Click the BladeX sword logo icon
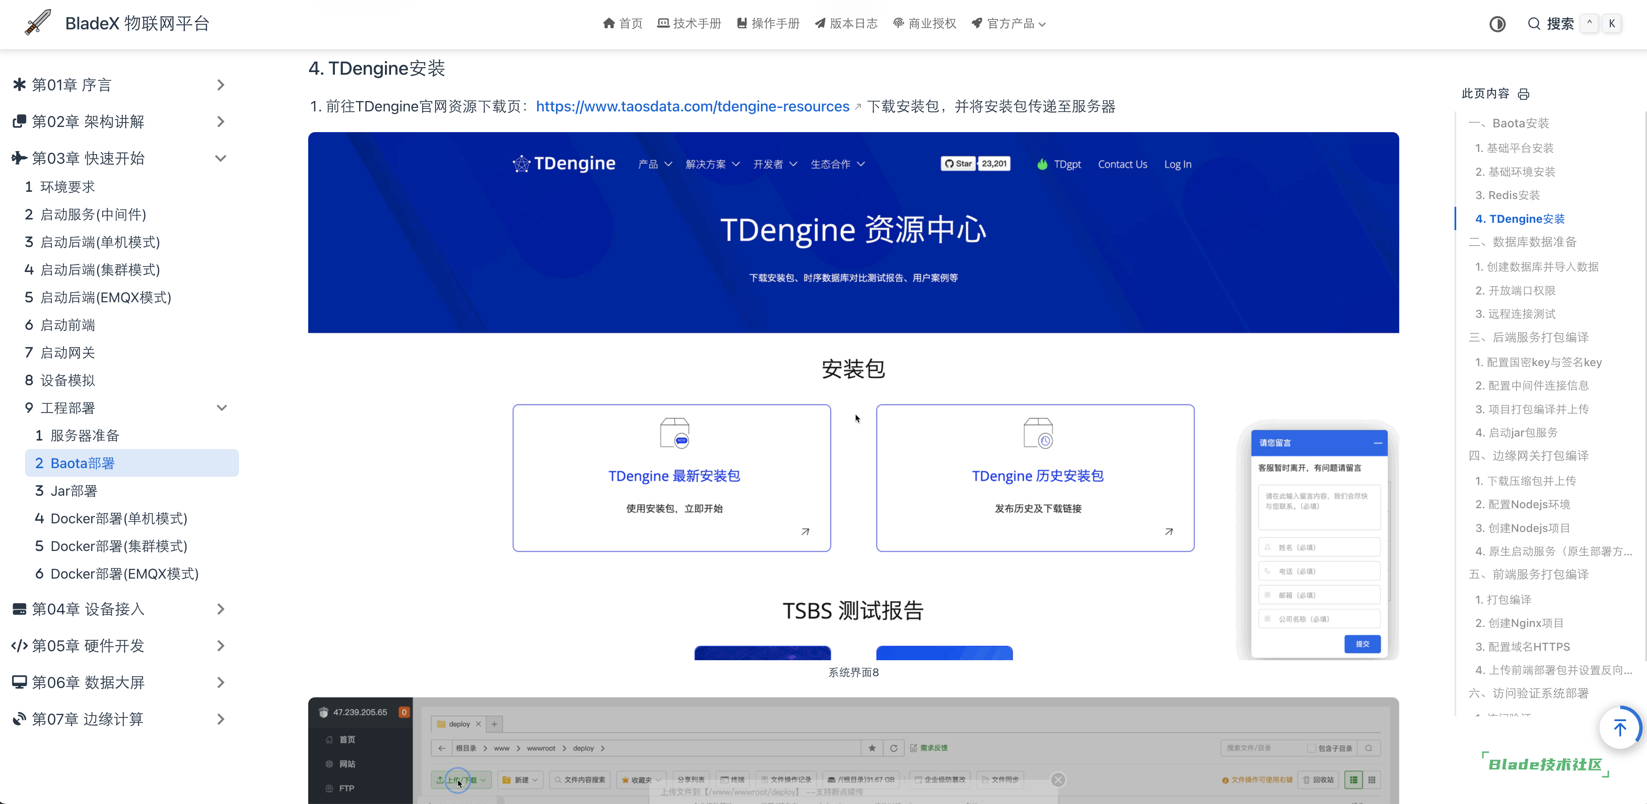The image size is (1647, 804). pos(38,23)
